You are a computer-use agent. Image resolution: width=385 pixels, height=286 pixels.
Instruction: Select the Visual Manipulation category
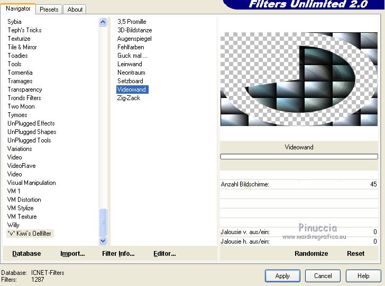[x=31, y=183]
